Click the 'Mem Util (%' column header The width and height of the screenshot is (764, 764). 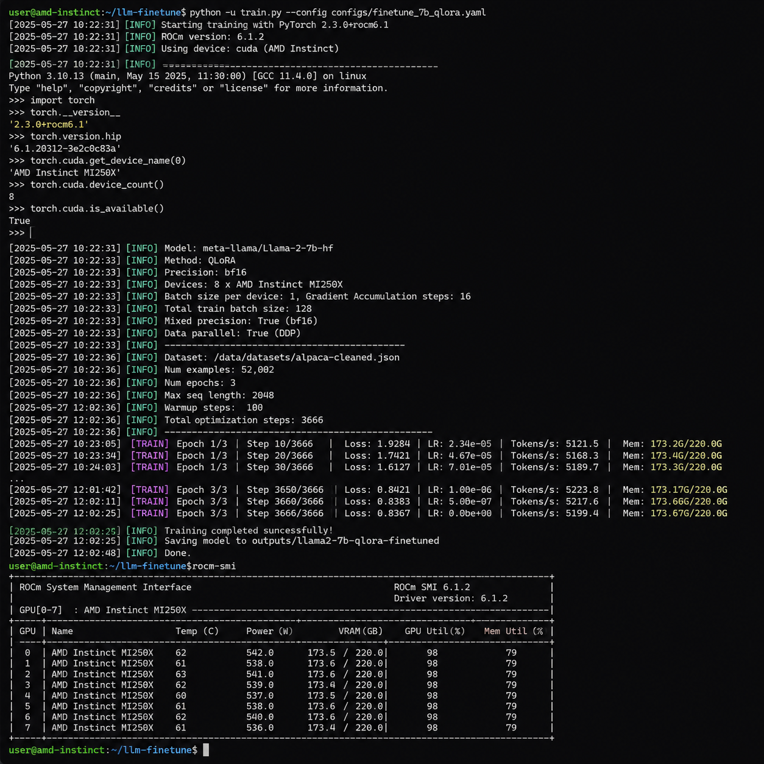tap(514, 631)
